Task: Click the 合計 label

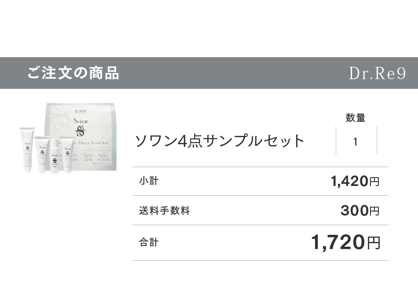Action: click(x=149, y=242)
